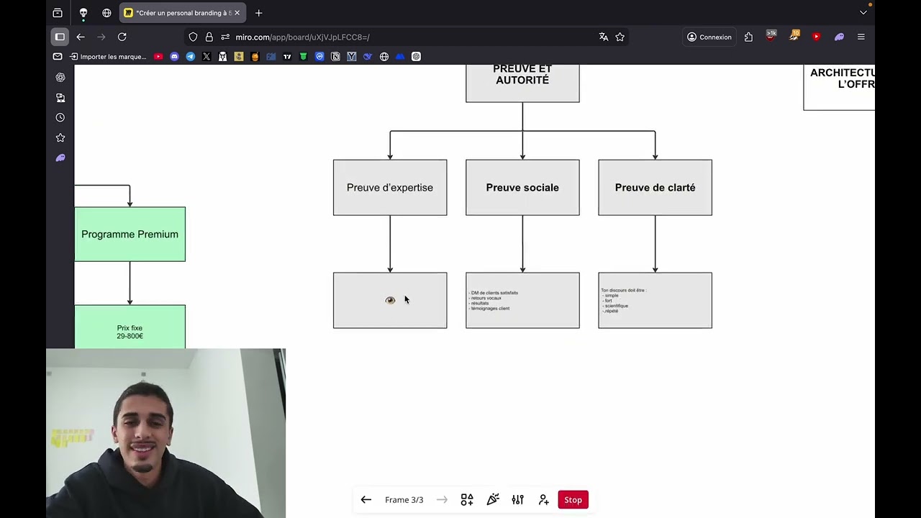Screen dimensions: 921x518
Task: Open the YouTube bookmark
Action: 158,57
